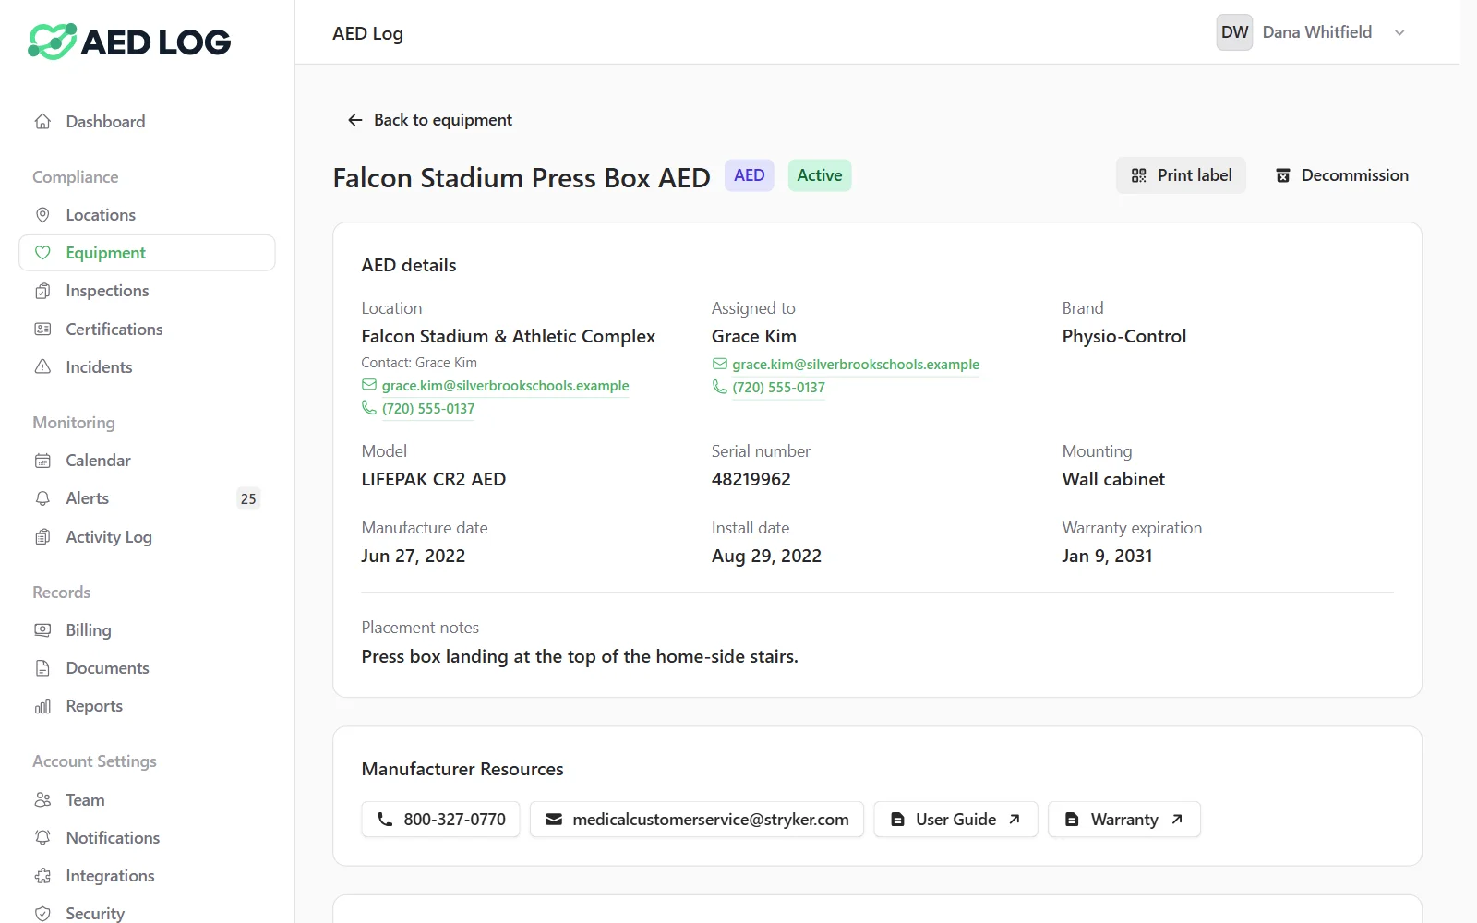The width and height of the screenshot is (1477, 923).
Task: Open the Dashboard home icon
Action: 42,122
